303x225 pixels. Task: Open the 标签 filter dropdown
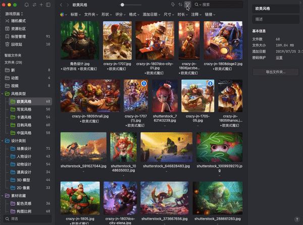pos(76,15)
